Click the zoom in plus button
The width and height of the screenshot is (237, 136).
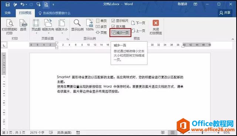coord(218,133)
